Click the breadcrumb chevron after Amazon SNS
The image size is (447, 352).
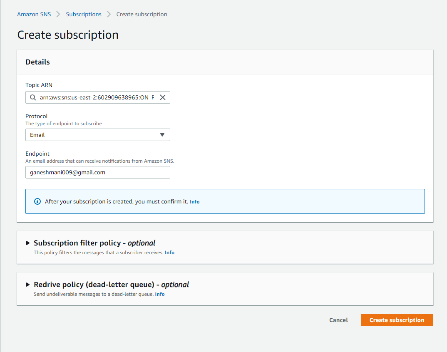pos(58,14)
